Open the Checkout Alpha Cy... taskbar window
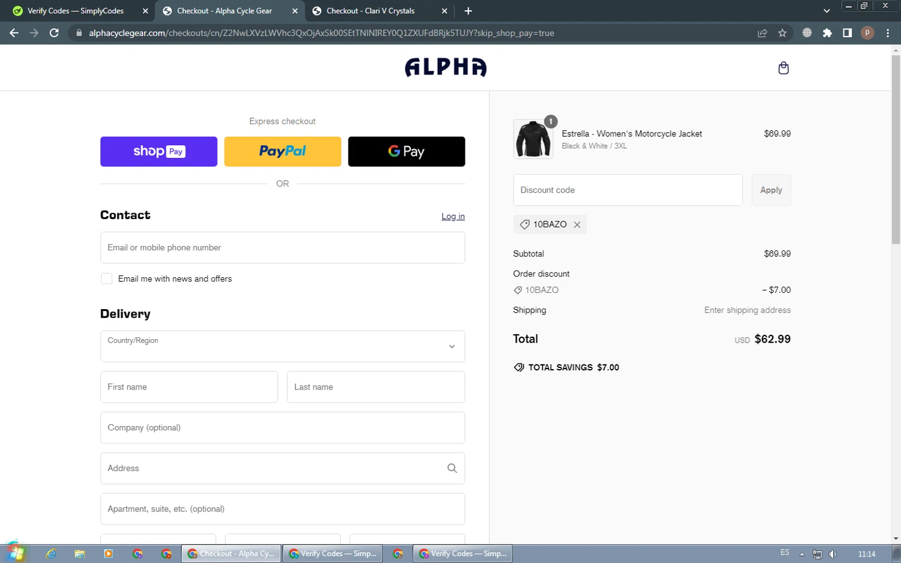Viewport: 901px width, 563px height. click(231, 554)
